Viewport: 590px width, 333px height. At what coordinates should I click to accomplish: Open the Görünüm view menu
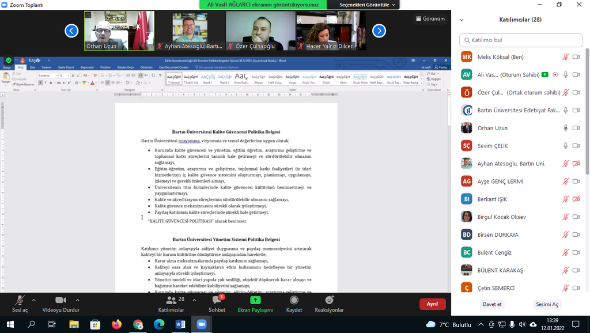[x=430, y=18]
